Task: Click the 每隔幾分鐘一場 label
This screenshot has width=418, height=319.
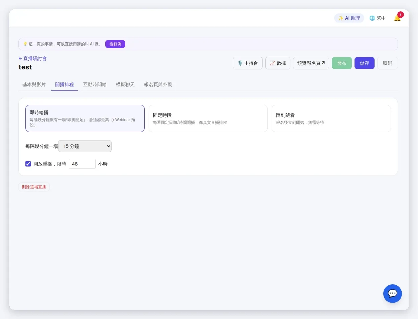Action: pos(42,146)
